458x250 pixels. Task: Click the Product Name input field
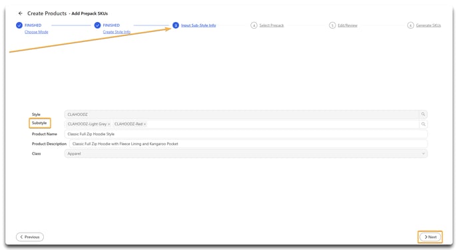click(x=246, y=134)
